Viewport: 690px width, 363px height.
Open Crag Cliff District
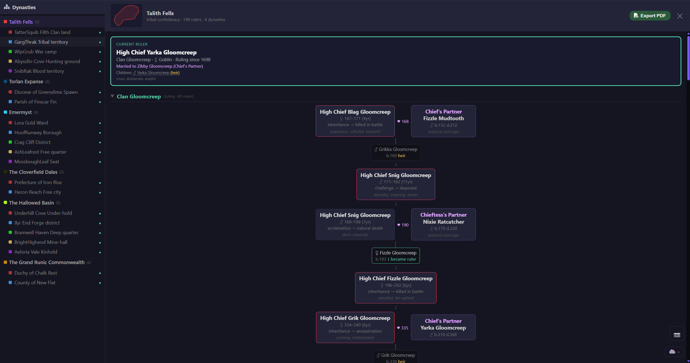52,142
